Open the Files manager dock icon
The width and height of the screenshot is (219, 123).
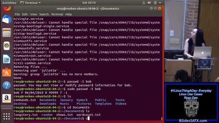7,33
